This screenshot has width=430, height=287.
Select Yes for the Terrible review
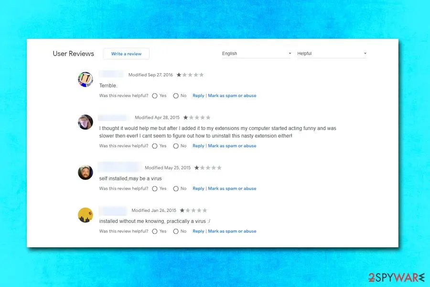pos(155,96)
